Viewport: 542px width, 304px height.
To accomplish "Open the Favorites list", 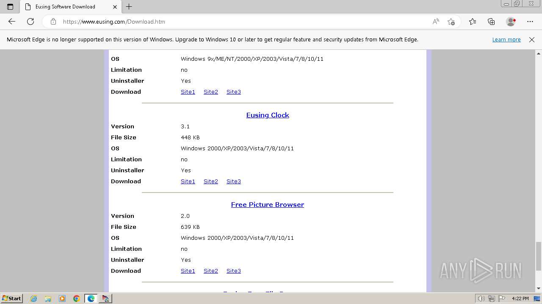I will pos(473,22).
